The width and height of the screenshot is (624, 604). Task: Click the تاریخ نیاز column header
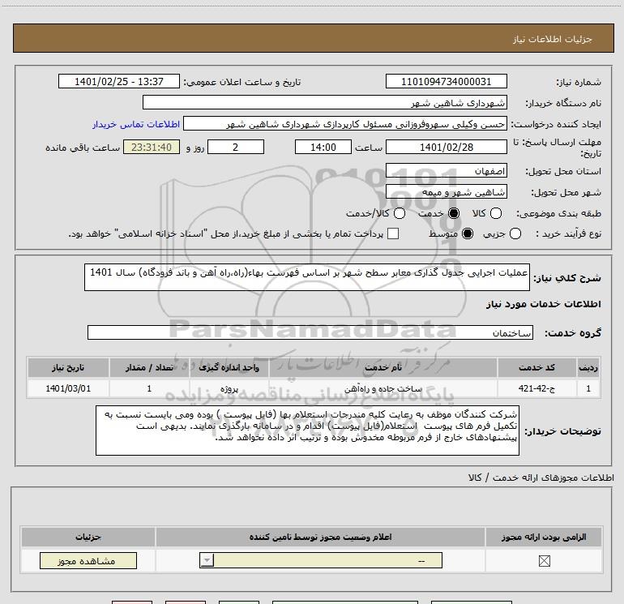(x=68, y=367)
